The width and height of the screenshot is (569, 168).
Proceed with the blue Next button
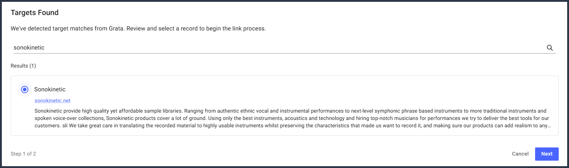[547, 154]
